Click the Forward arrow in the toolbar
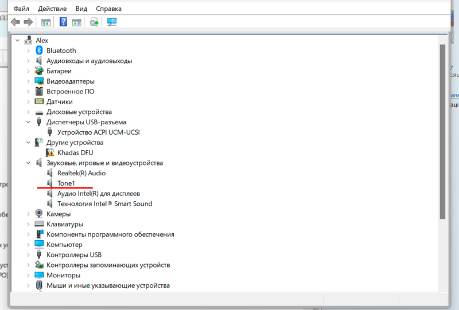 (27, 22)
